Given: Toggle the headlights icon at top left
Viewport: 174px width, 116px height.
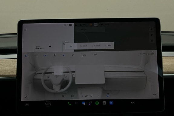Looking at the screenshot, I should pyautogui.click(x=26, y=30).
